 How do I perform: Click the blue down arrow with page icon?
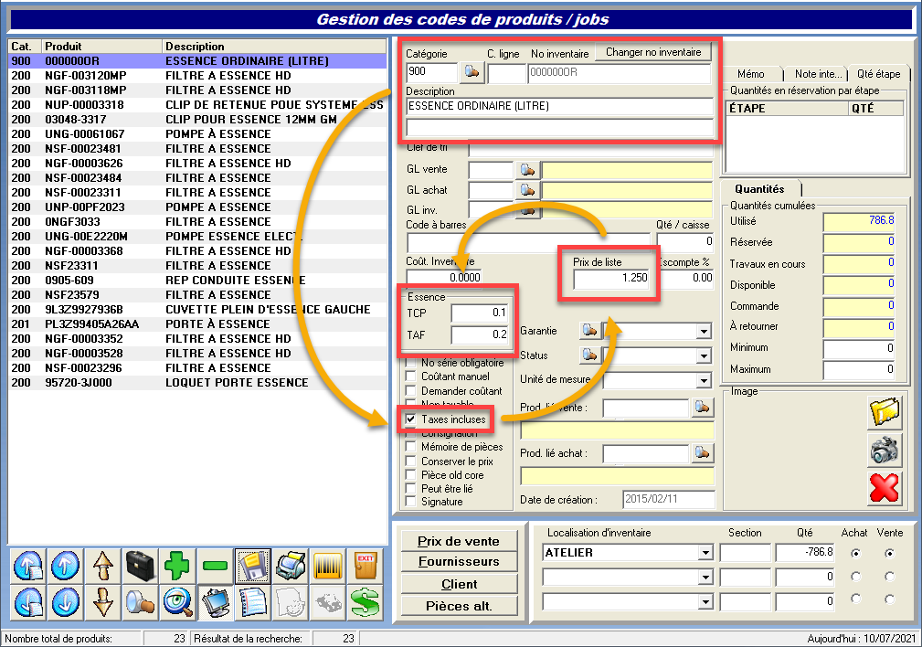click(27, 602)
